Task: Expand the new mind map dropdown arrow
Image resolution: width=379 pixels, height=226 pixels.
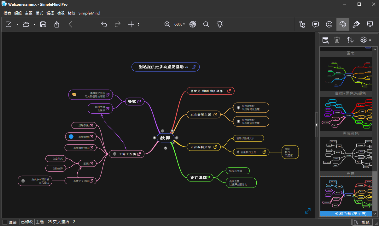Action: (x=17, y=24)
